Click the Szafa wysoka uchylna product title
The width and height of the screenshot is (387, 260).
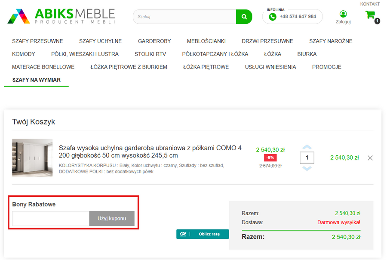(x=150, y=152)
